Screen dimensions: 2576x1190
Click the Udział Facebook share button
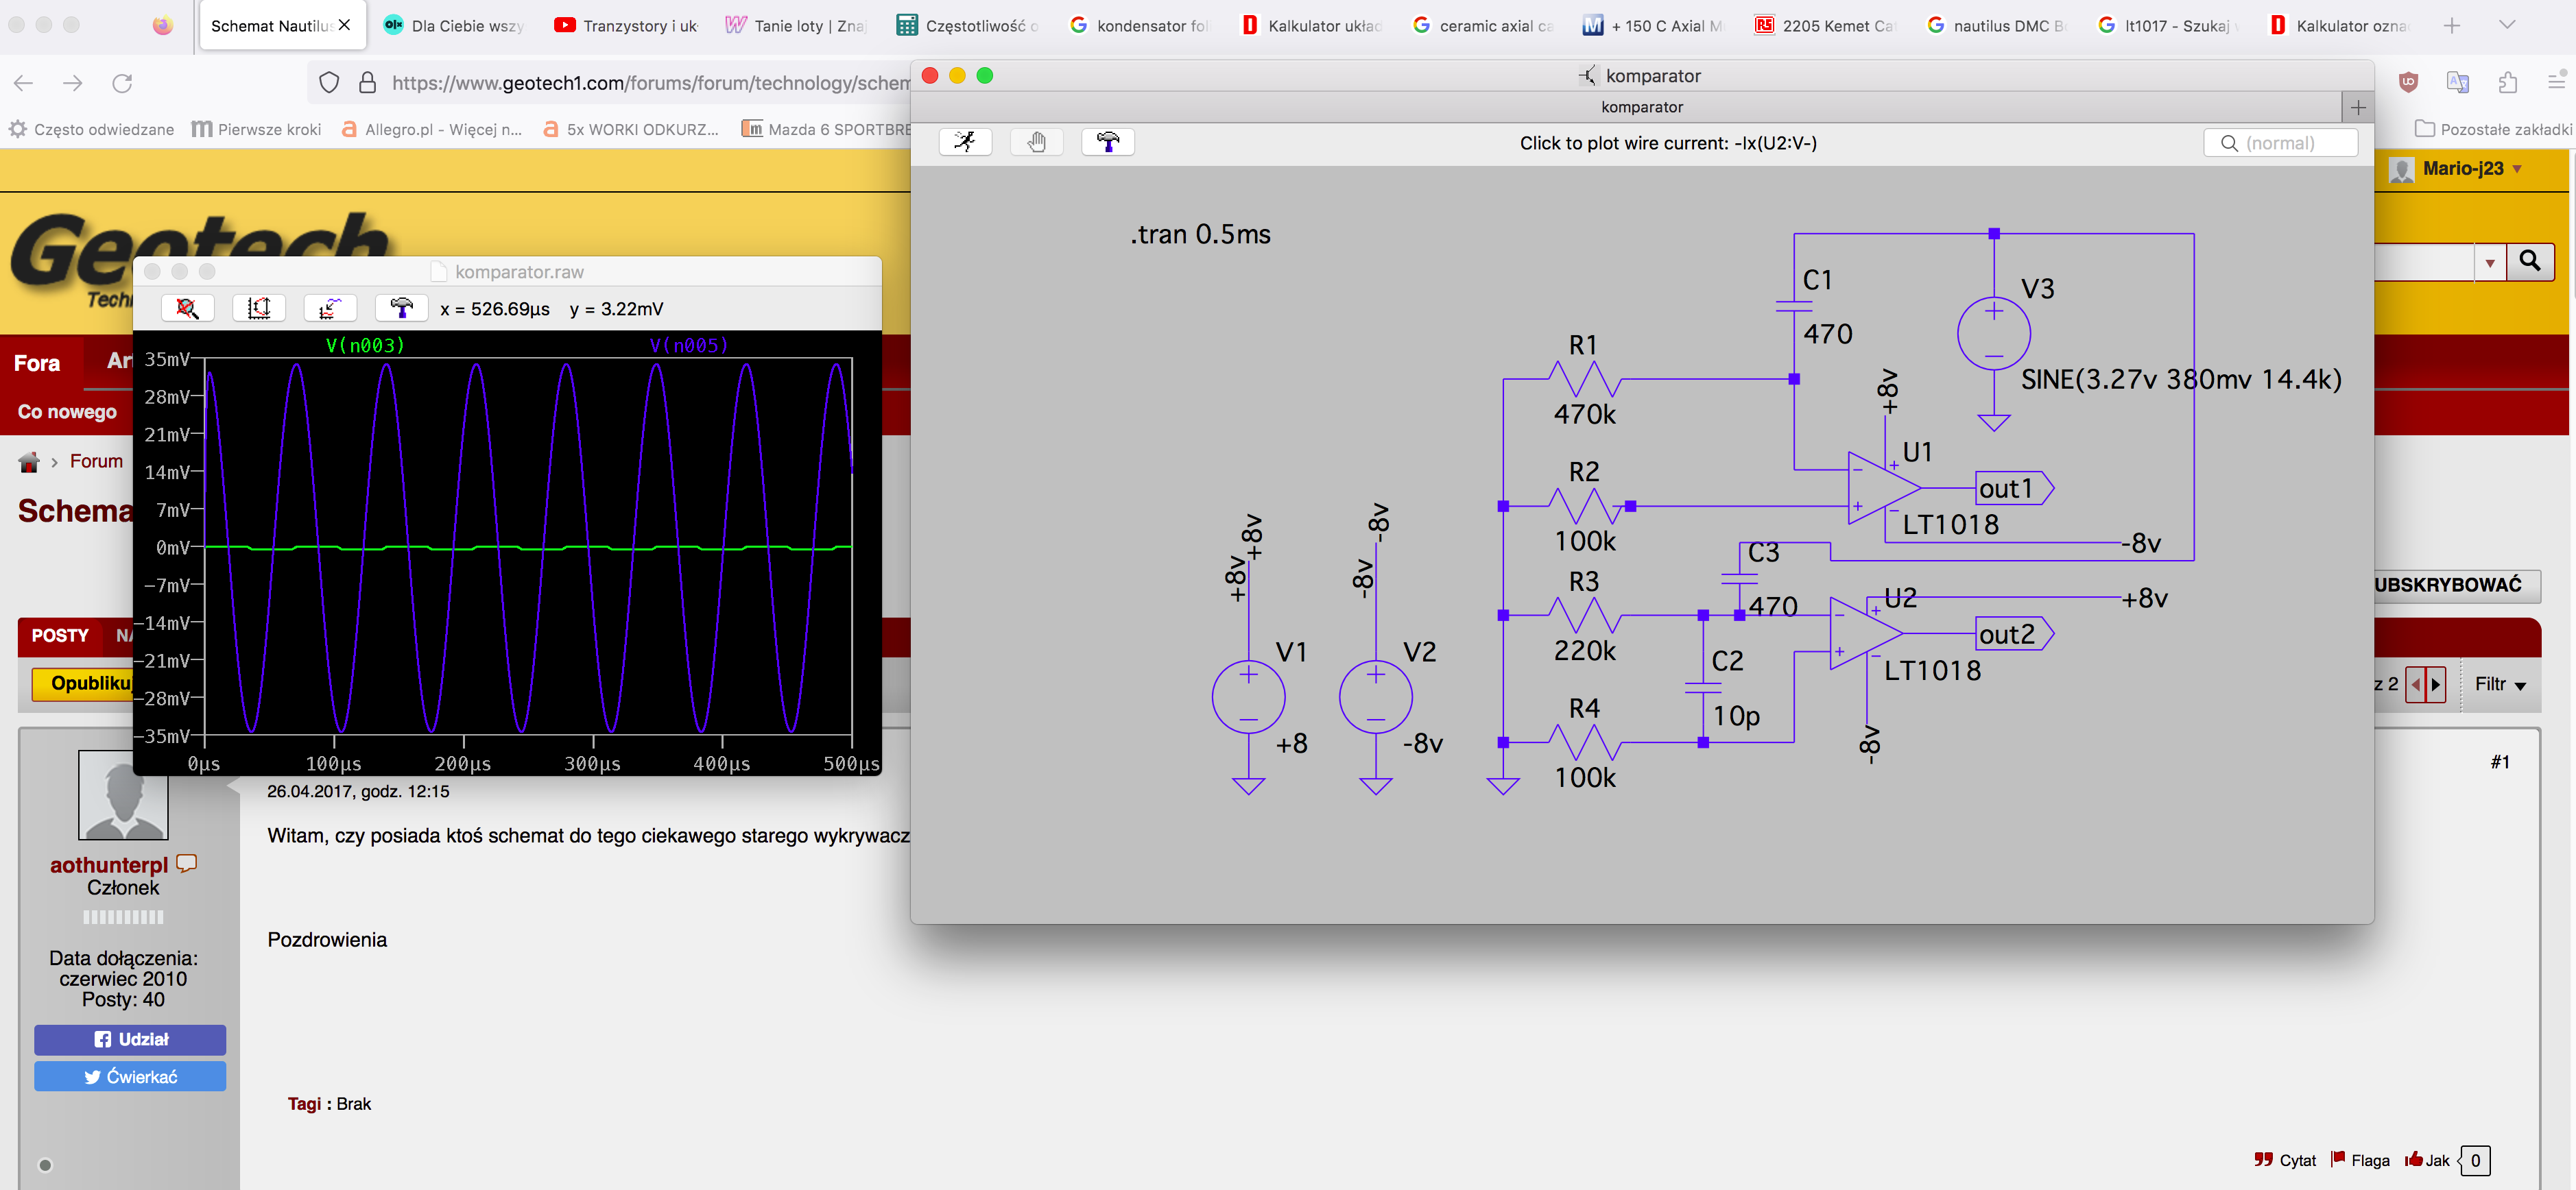(x=130, y=1039)
